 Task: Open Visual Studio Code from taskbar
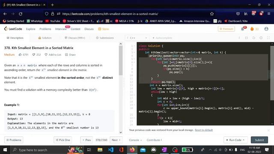coord(110,150)
